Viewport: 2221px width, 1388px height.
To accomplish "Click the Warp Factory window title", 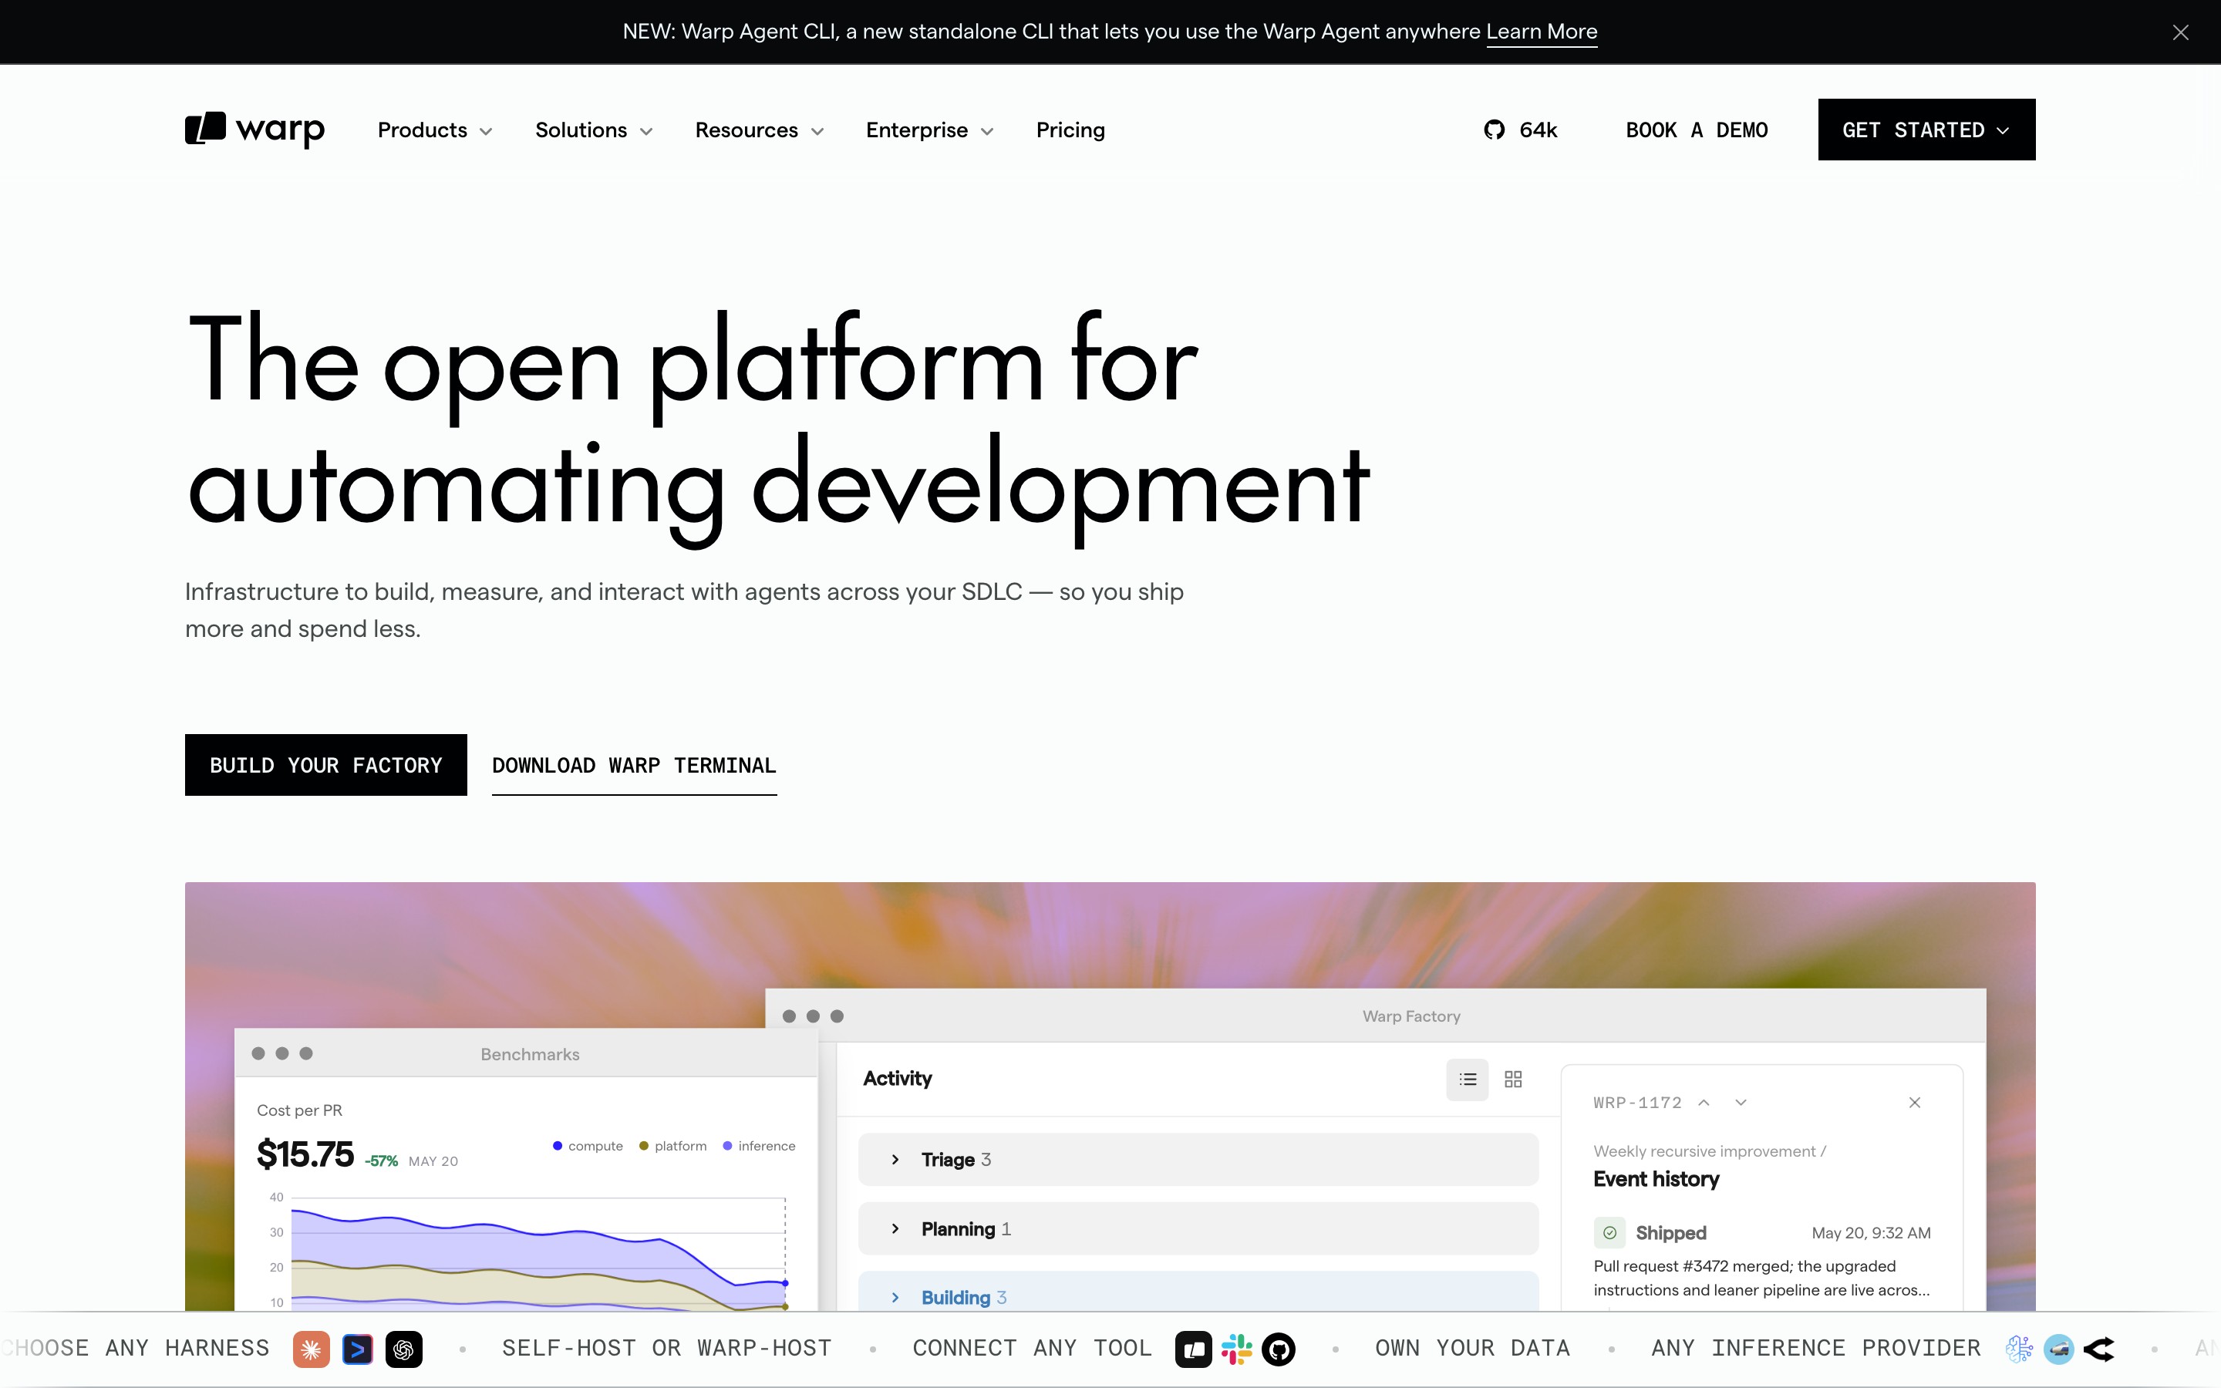I will pyautogui.click(x=1411, y=1016).
